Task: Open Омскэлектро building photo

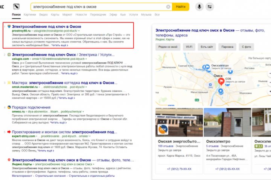Action: tap(227, 122)
